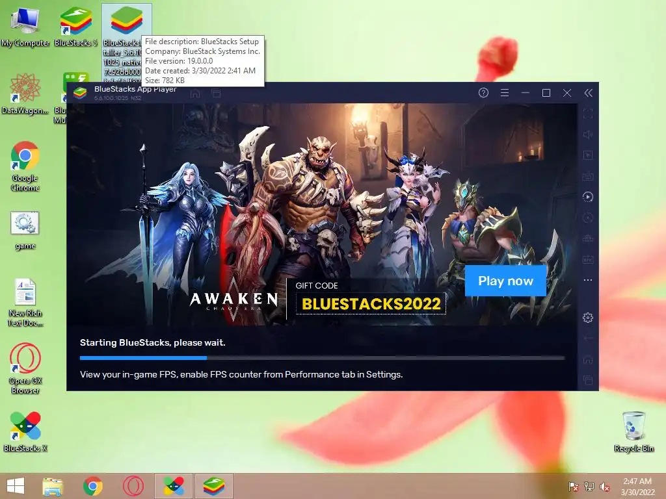Click the dimmed circular icon below the play icon
The image size is (666, 499).
click(x=588, y=218)
